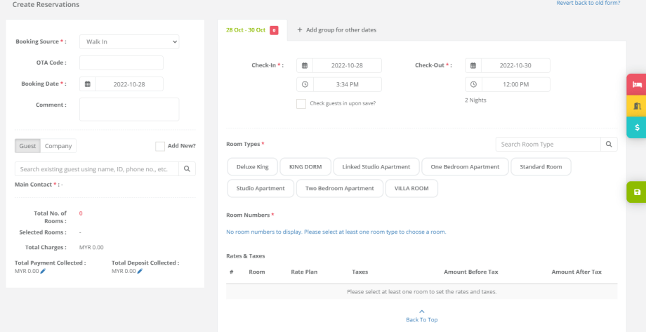The image size is (646, 332).
Task: Click the Check-Out clock icon
Action: pos(473,84)
